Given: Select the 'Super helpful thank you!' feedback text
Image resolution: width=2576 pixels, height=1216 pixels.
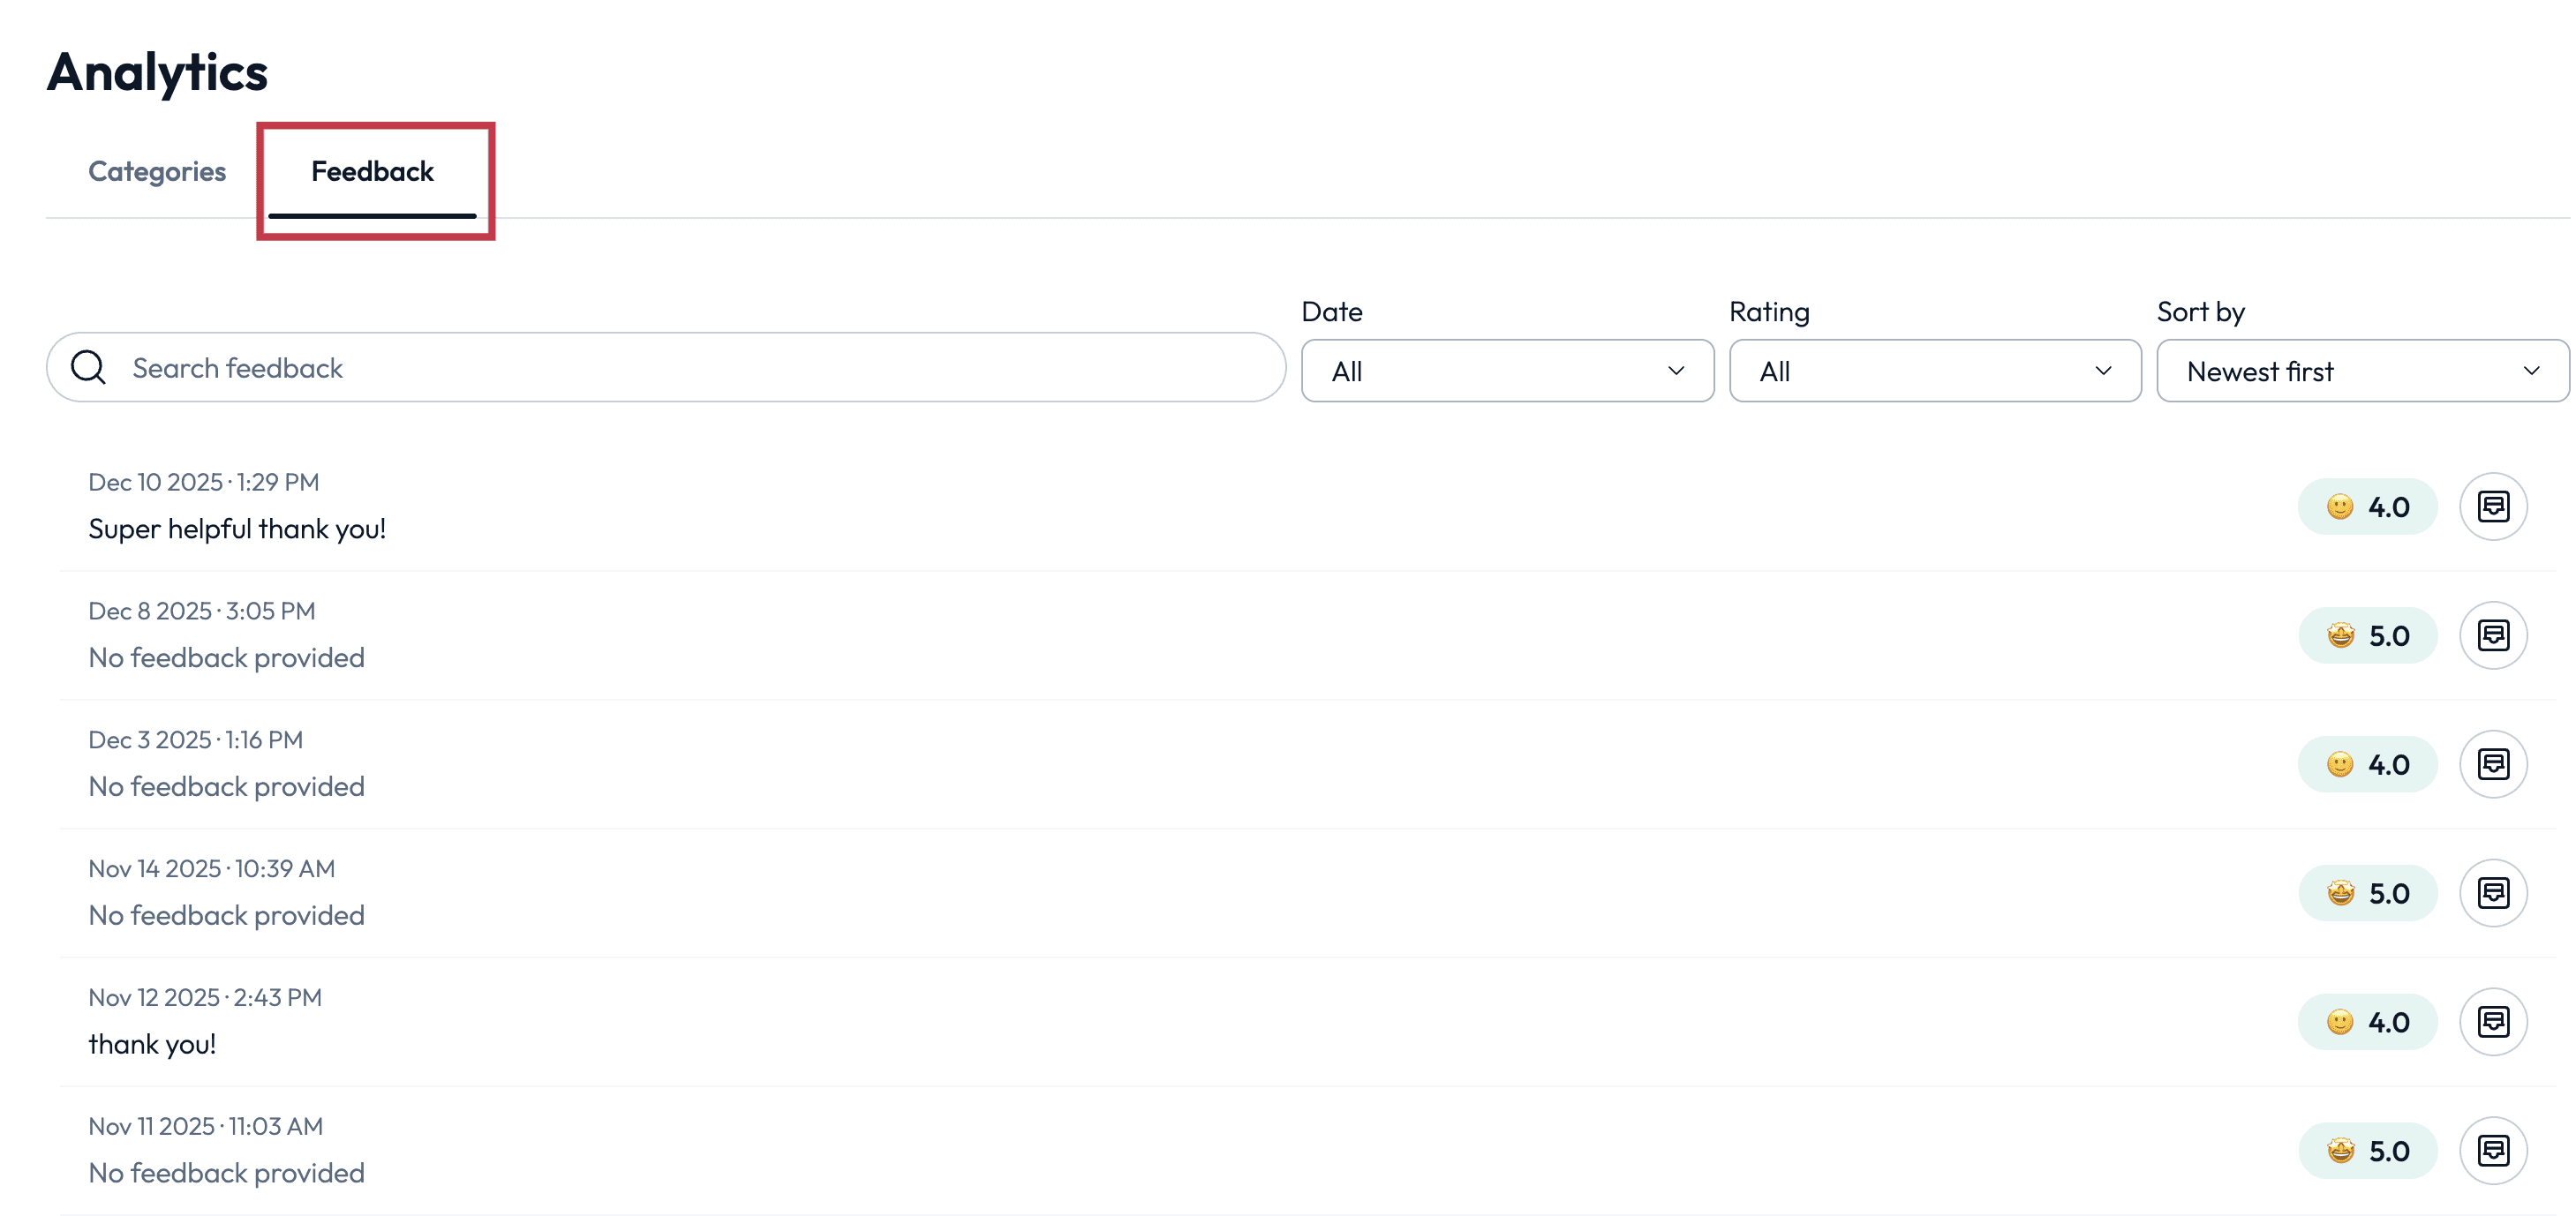Looking at the screenshot, I should click(237, 529).
